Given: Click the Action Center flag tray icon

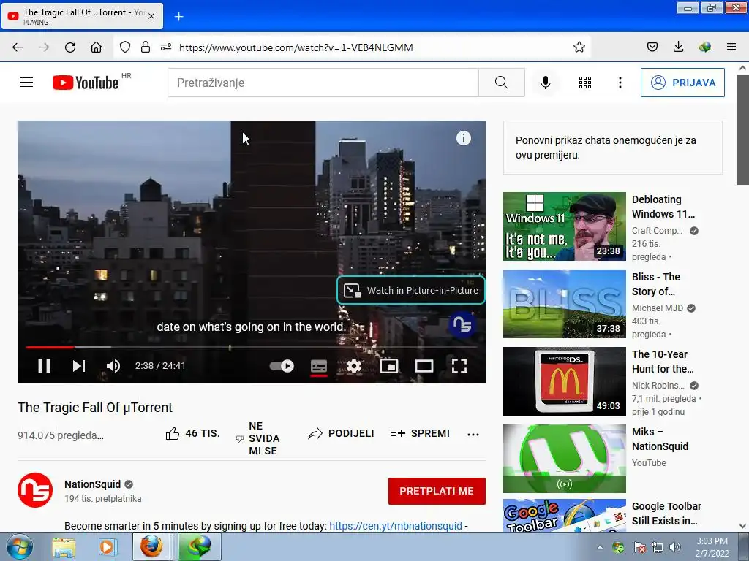Looking at the screenshot, I should [x=639, y=547].
